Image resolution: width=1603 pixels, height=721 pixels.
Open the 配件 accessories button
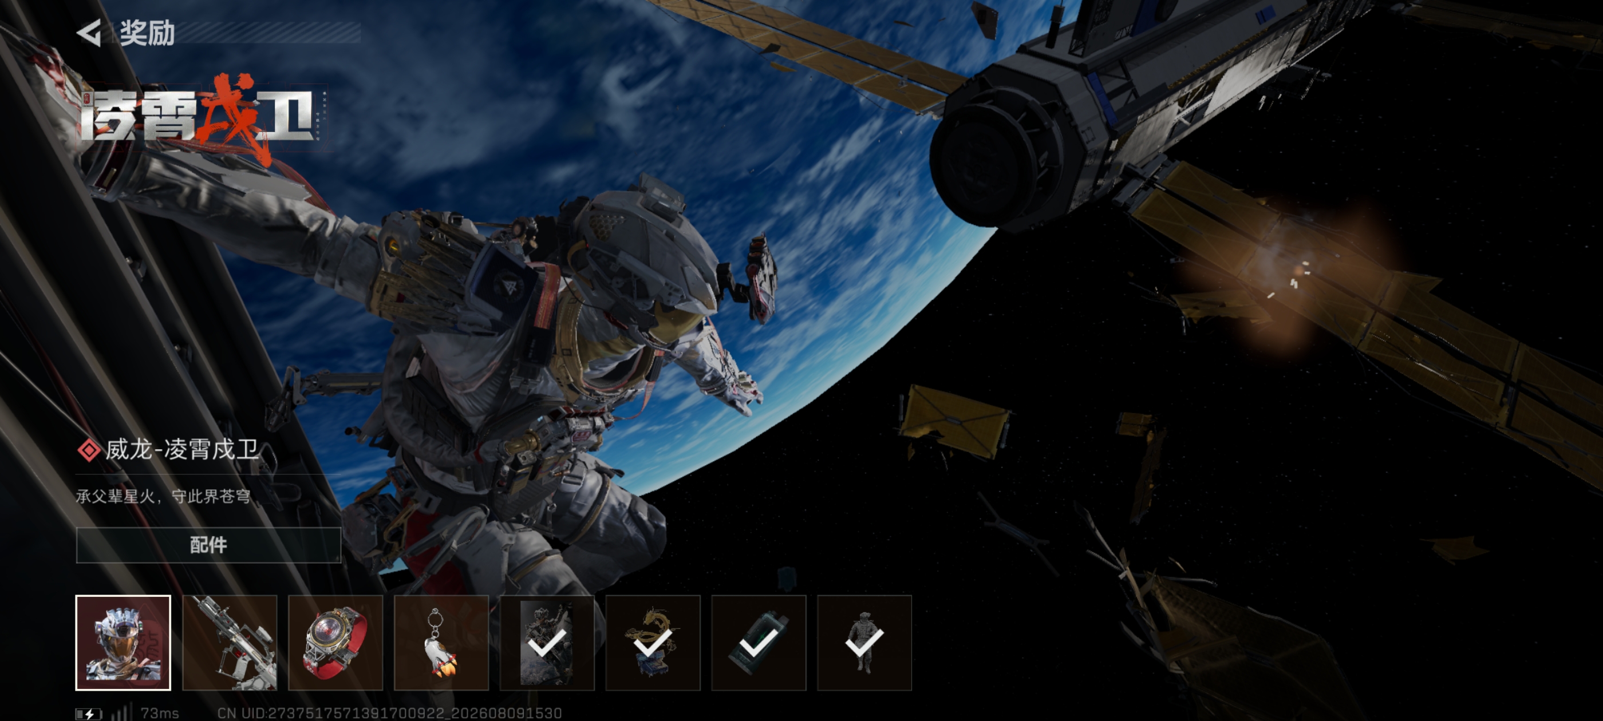click(208, 545)
